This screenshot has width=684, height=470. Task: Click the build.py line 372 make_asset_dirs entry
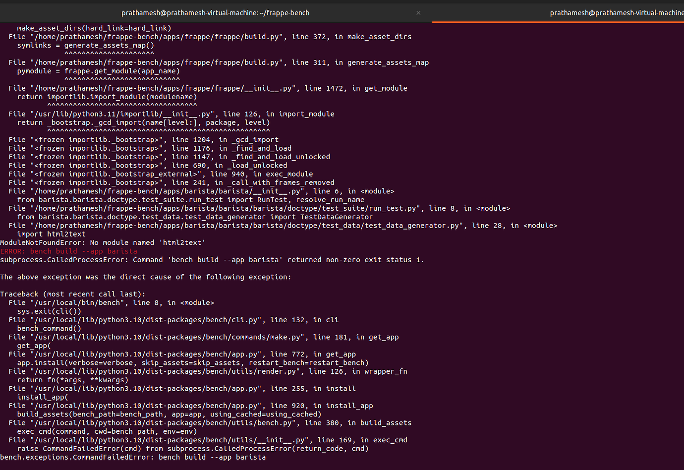[x=210, y=37]
